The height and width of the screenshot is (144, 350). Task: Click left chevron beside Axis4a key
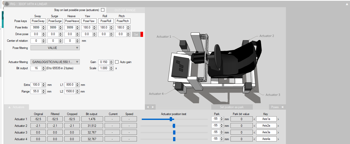click(254, 139)
